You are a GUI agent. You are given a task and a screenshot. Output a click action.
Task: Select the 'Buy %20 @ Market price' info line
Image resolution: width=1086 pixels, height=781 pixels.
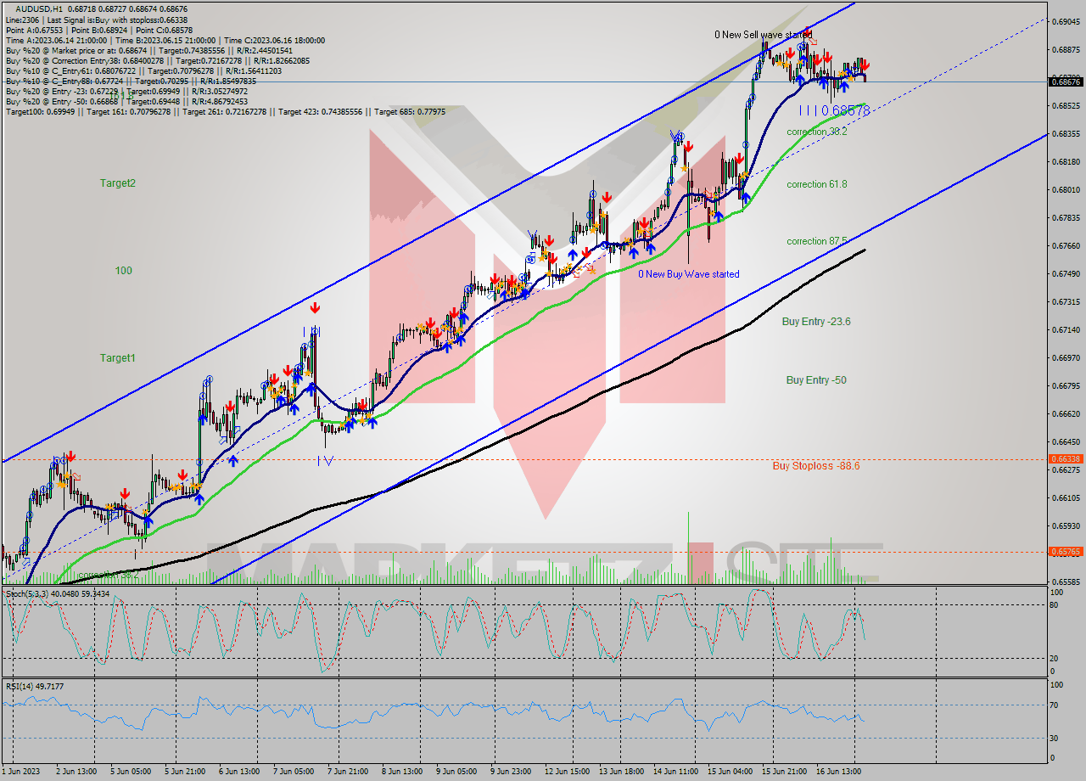pos(149,50)
